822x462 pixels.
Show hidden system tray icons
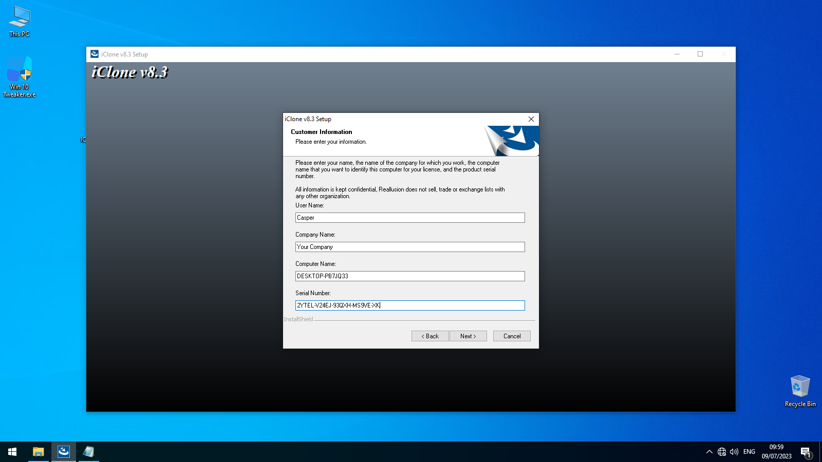(709, 452)
